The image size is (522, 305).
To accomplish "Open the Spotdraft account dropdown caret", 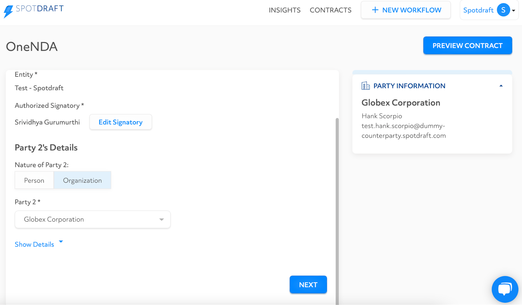I will click(514, 10).
